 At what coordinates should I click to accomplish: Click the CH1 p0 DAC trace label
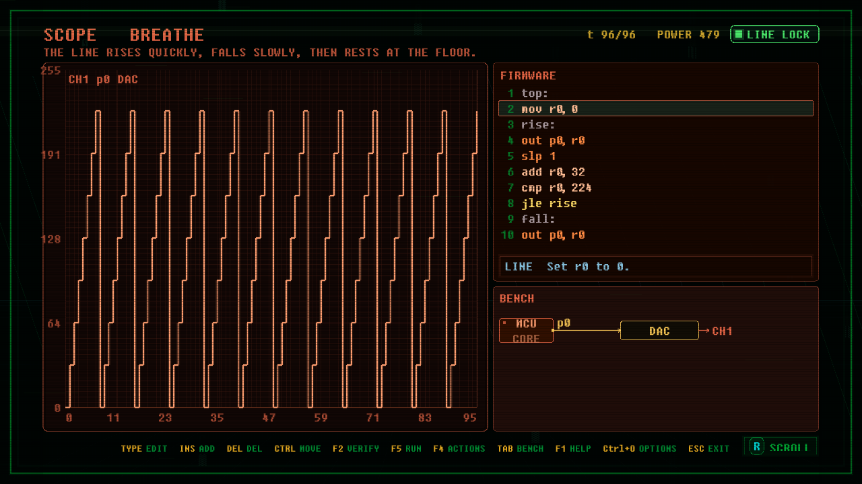point(103,79)
